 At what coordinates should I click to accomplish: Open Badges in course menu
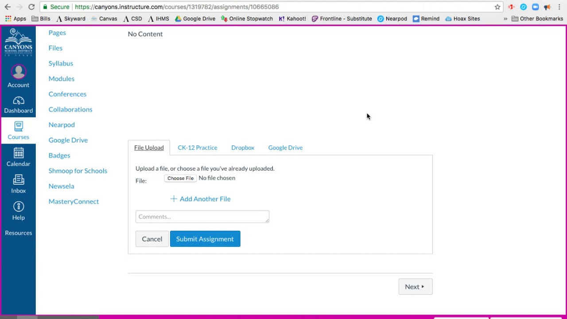pyautogui.click(x=59, y=156)
